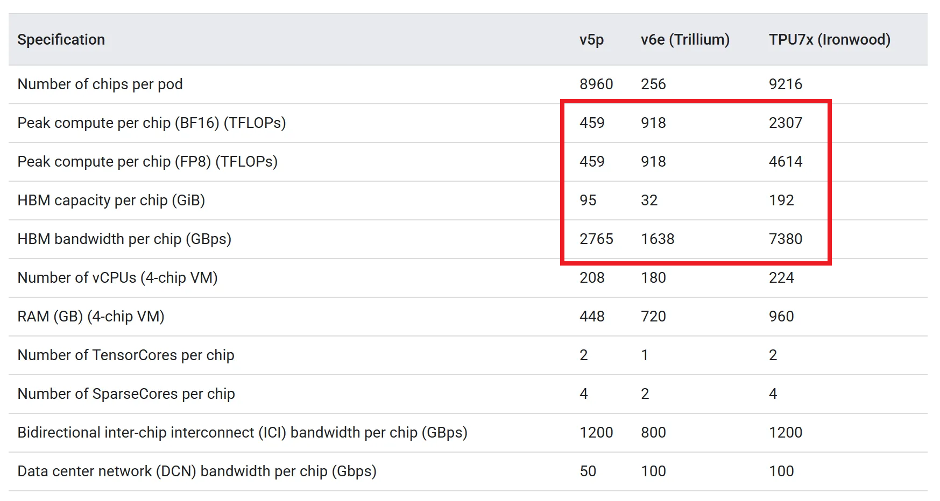
Task: Select the v6e (Trillium) column header
Action: tap(685, 40)
